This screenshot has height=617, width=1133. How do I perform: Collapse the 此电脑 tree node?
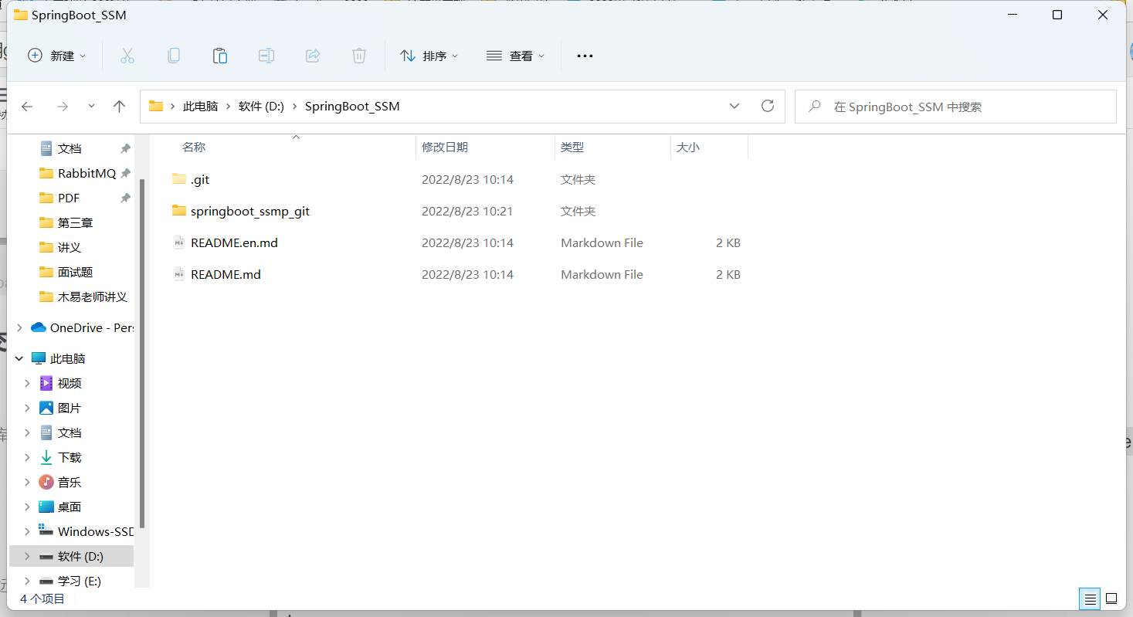[19, 358]
